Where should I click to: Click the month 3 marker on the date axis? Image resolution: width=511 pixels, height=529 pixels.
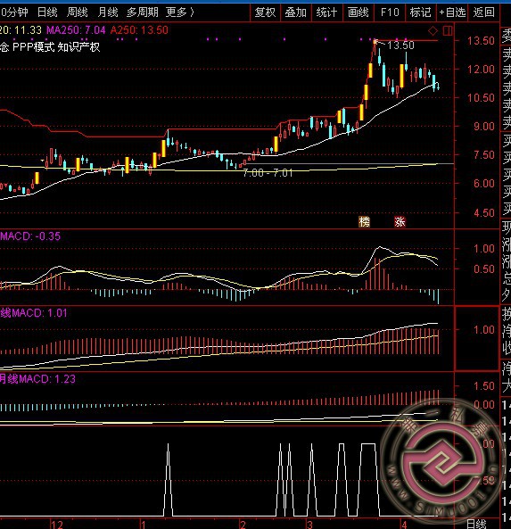(309, 525)
